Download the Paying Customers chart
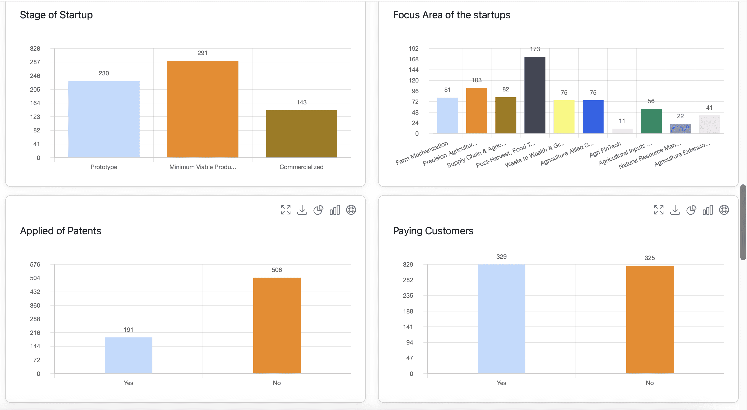 pos(675,210)
